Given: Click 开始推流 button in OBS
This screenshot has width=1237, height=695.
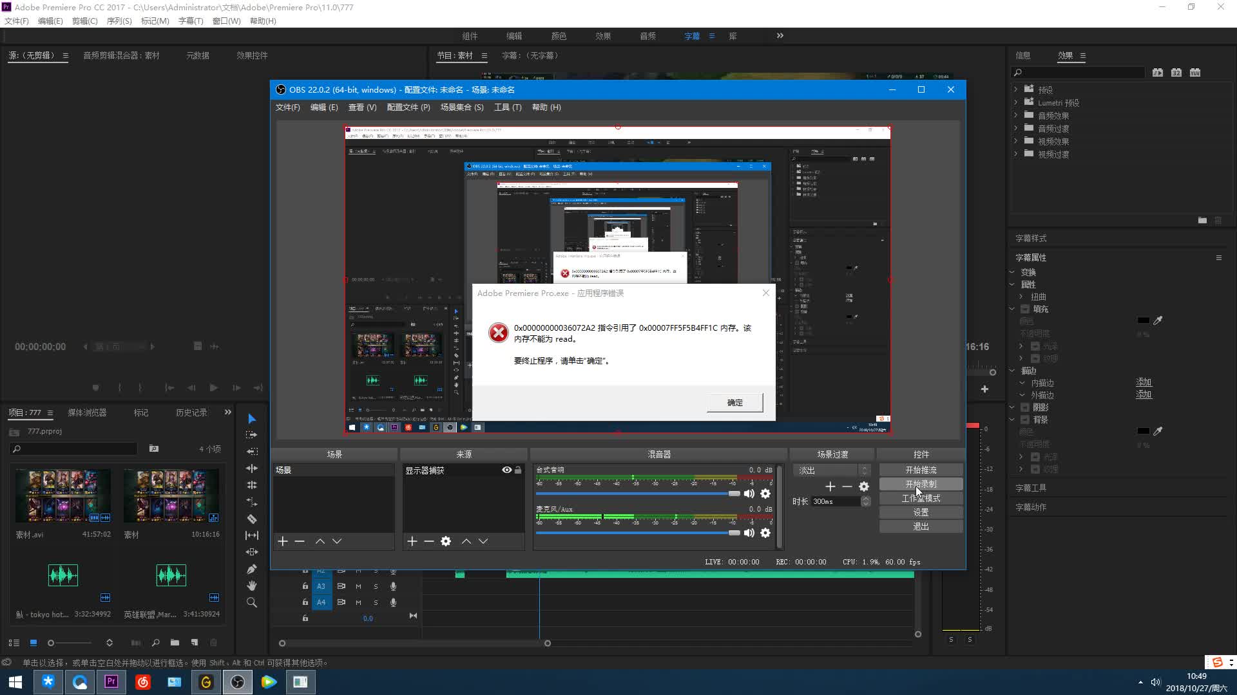Looking at the screenshot, I should 921,470.
